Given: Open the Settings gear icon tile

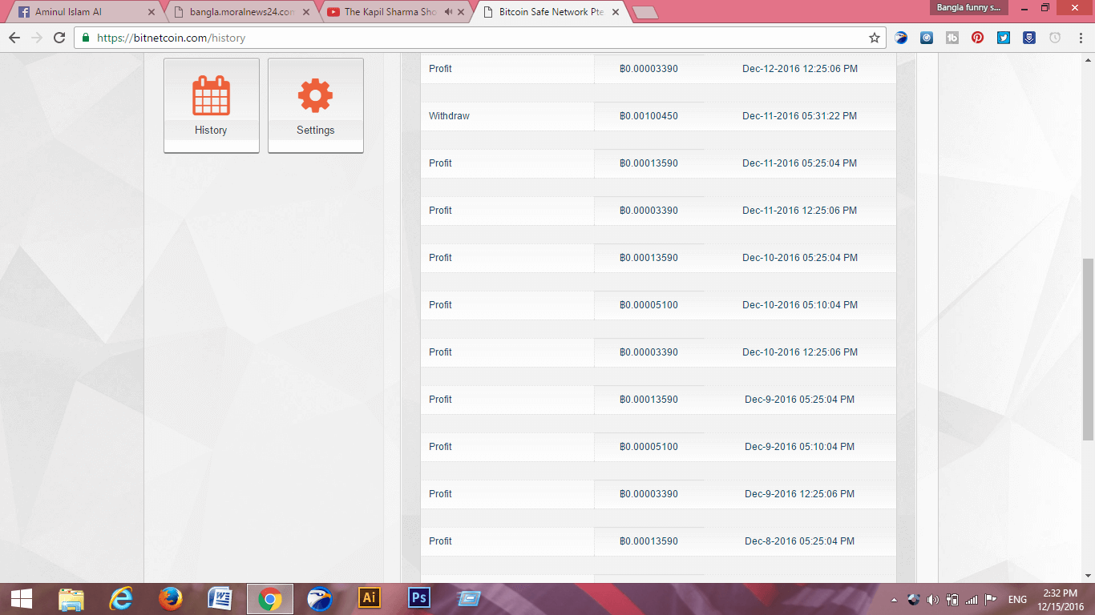Looking at the screenshot, I should (315, 104).
